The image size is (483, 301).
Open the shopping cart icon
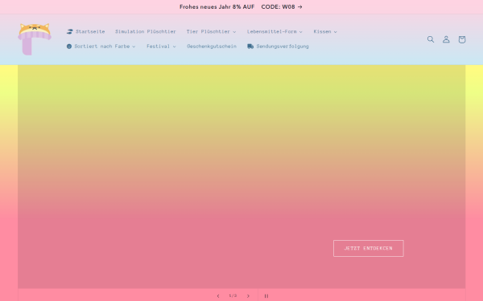coord(462,39)
